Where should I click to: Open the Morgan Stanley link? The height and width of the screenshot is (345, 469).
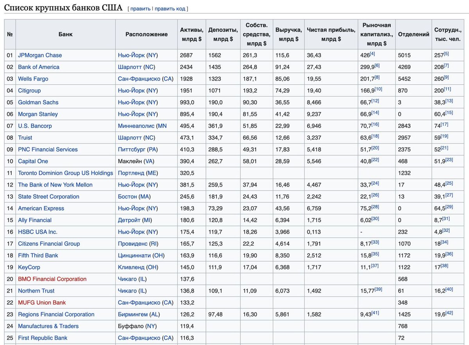point(38,114)
